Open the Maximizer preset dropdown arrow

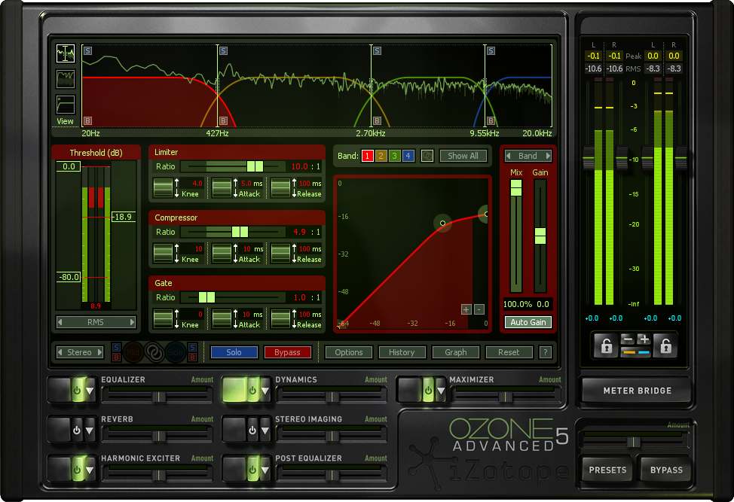click(x=439, y=391)
